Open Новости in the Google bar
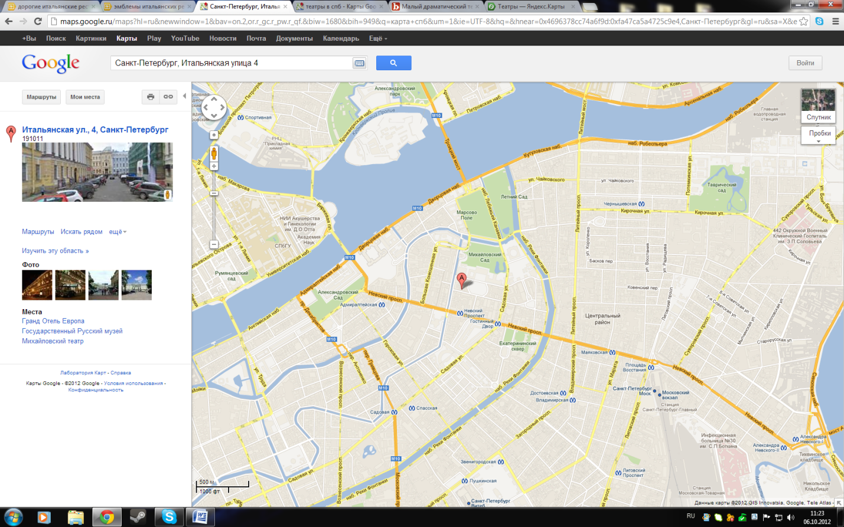844x527 pixels. pyautogui.click(x=223, y=38)
